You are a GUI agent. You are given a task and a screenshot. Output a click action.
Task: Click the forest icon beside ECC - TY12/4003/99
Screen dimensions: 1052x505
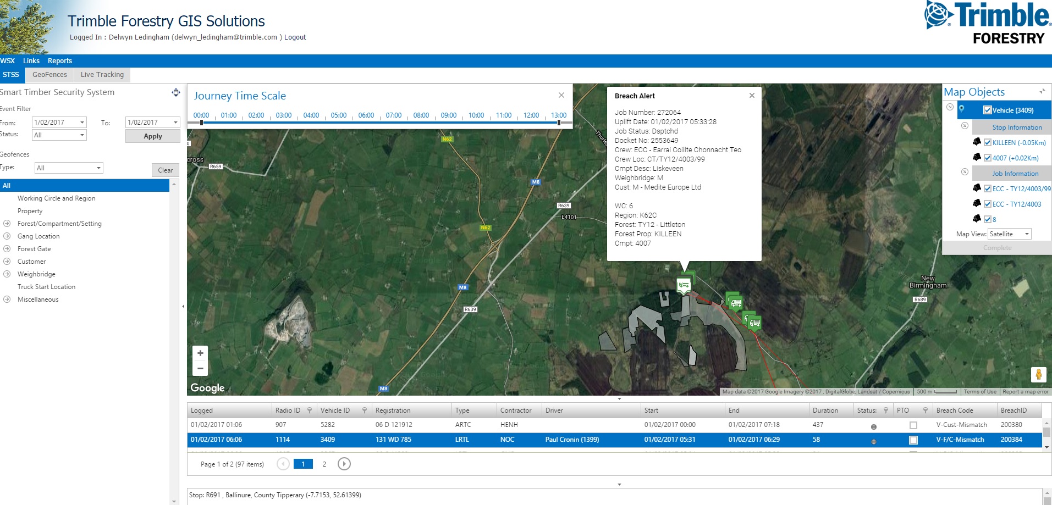pyautogui.click(x=977, y=188)
